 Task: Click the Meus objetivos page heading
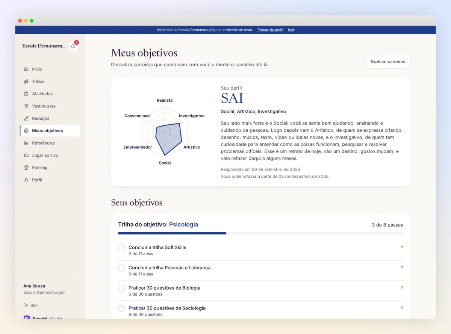tap(144, 53)
